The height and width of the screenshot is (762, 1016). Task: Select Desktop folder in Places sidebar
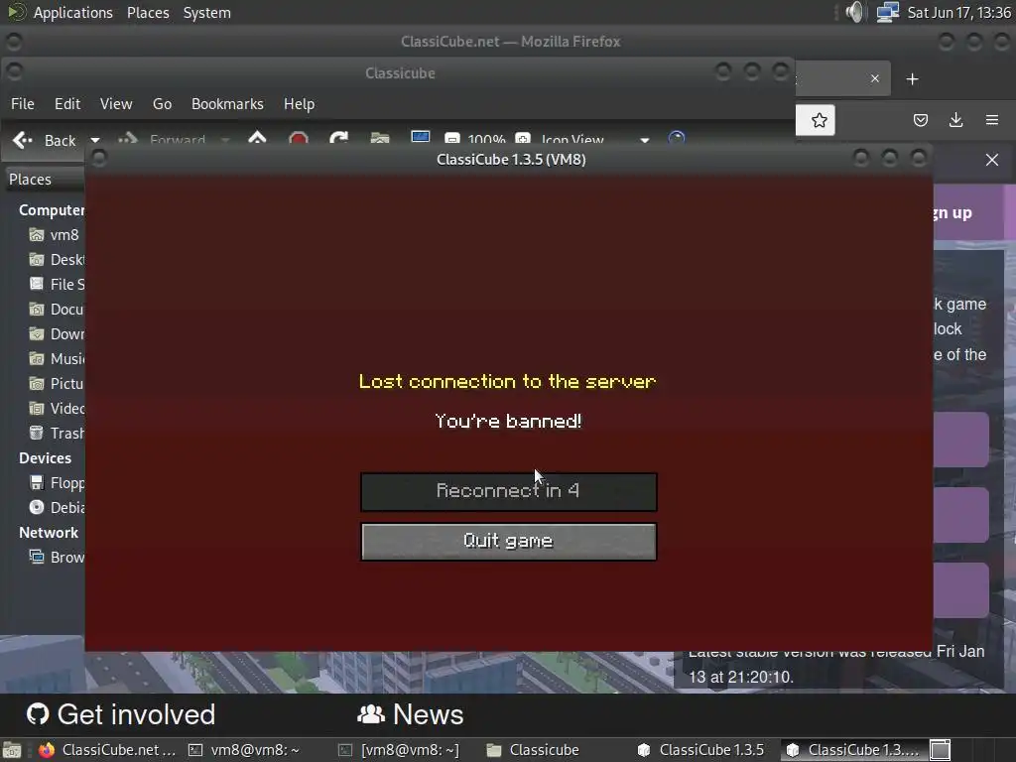[x=57, y=260]
